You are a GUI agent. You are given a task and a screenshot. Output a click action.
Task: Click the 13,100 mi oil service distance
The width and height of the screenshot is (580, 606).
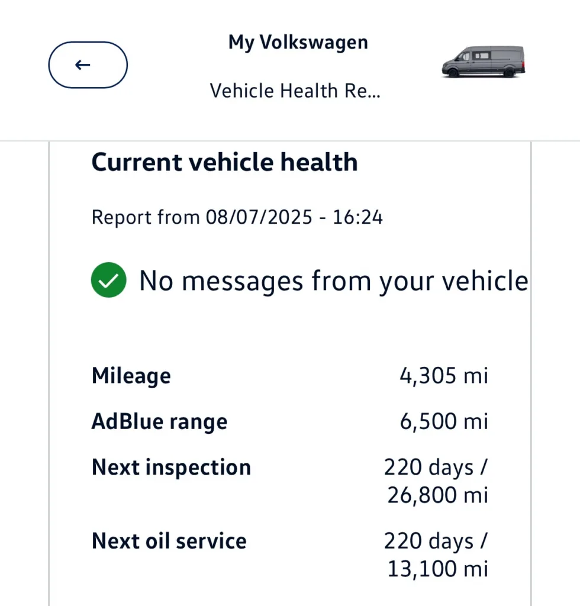[x=438, y=569]
